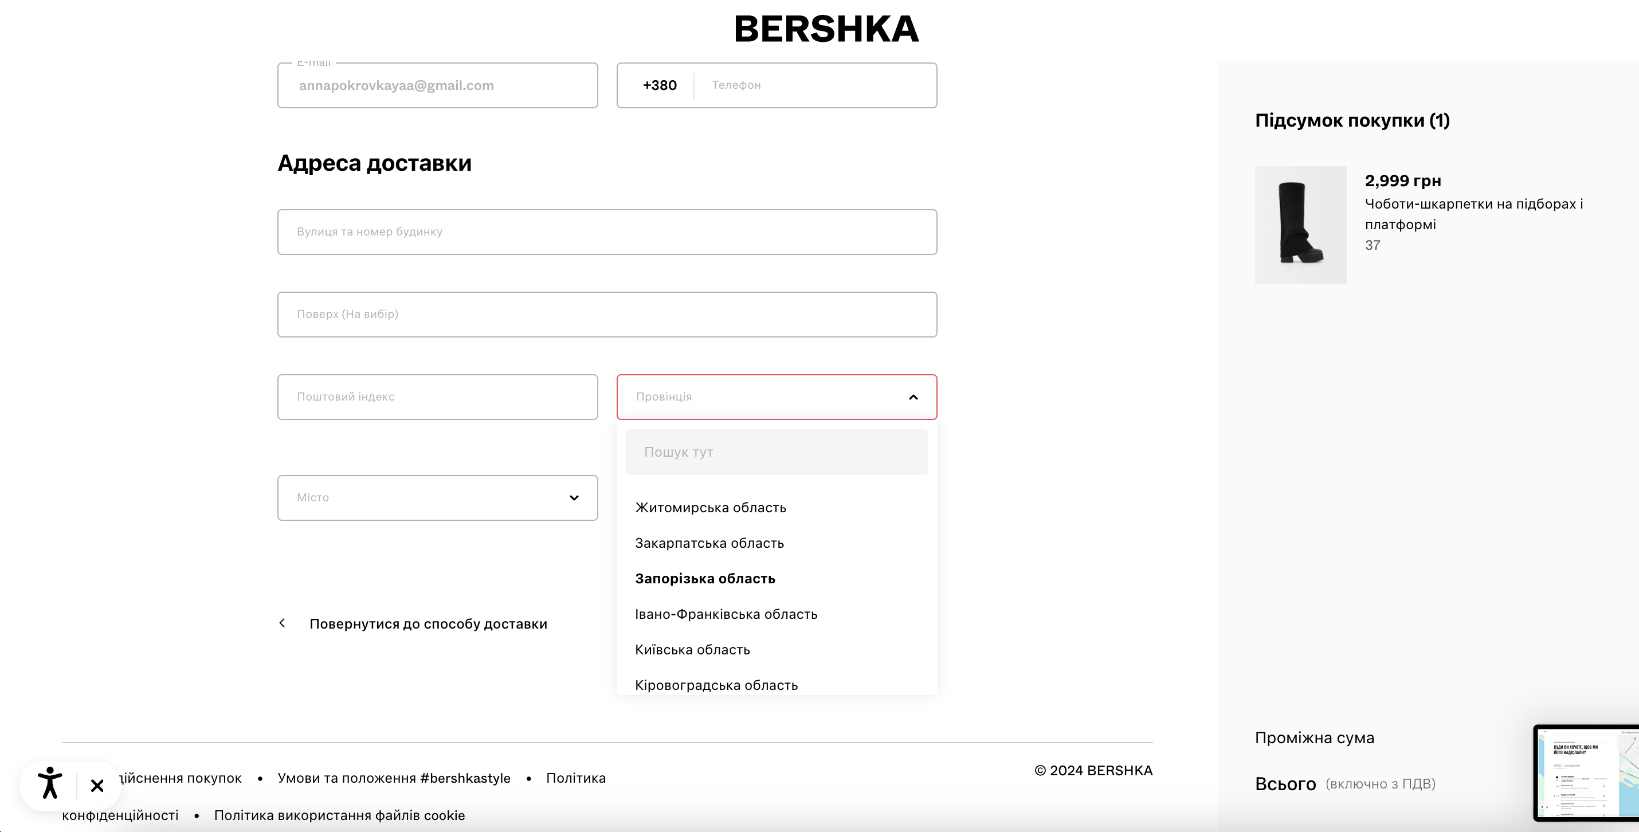The width and height of the screenshot is (1639, 832).
Task: Click Повернутися до способу доставки
Action: pyautogui.click(x=428, y=623)
